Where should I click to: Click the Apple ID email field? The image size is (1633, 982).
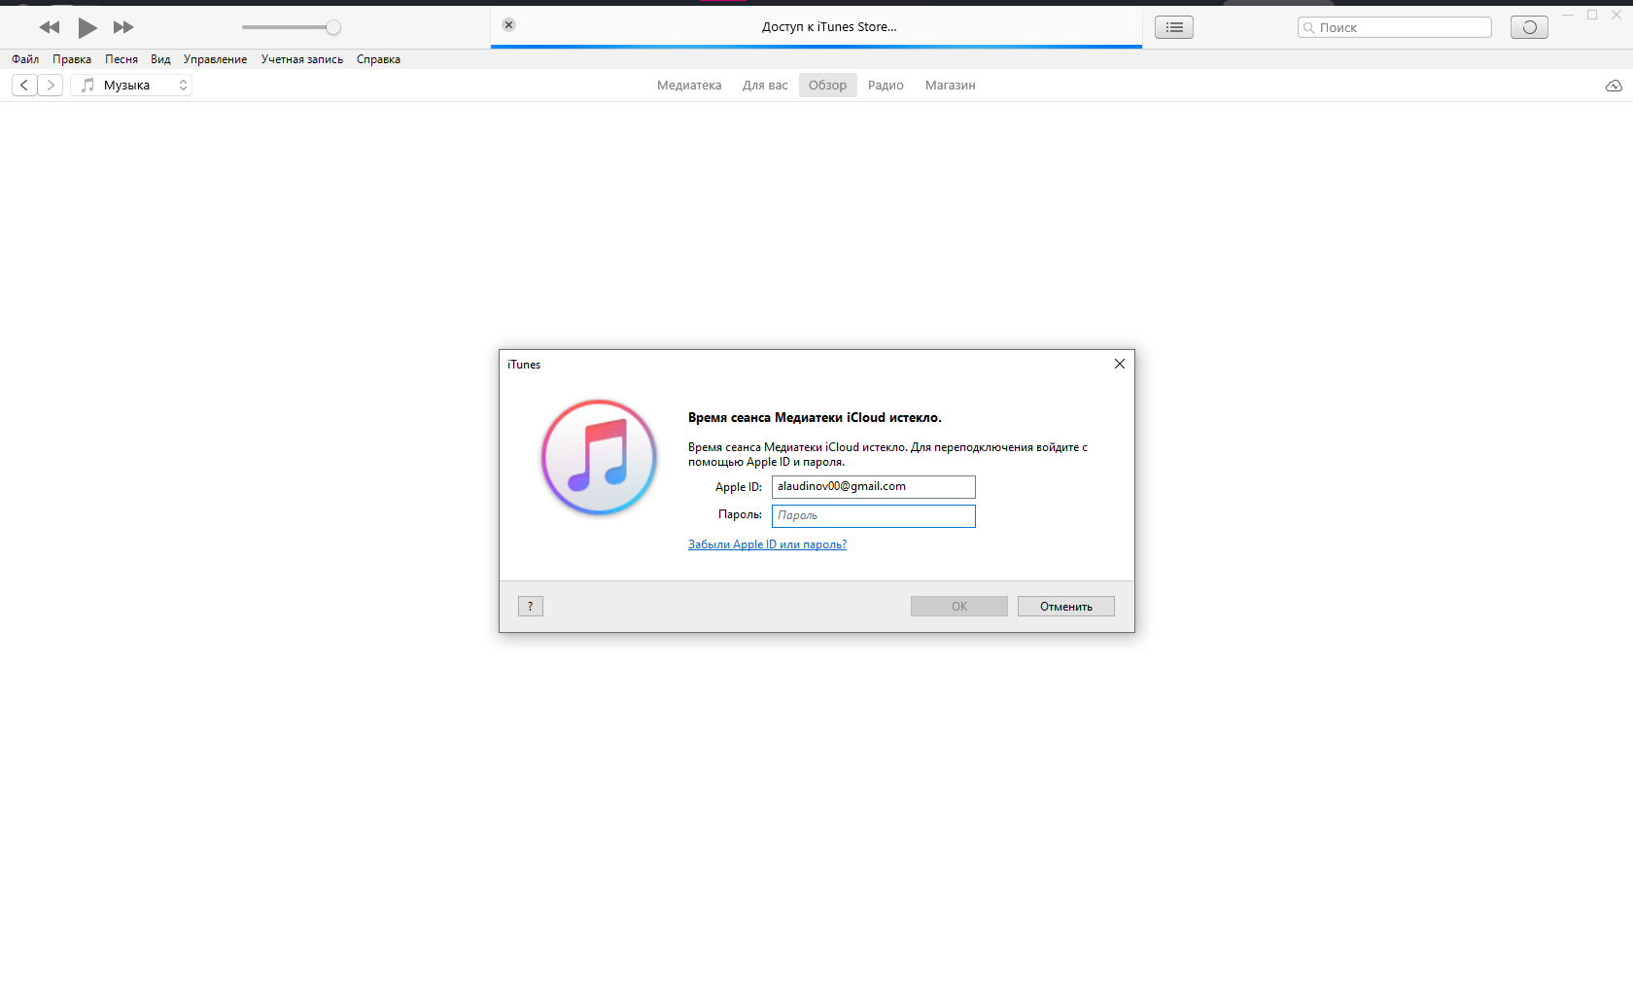point(874,487)
